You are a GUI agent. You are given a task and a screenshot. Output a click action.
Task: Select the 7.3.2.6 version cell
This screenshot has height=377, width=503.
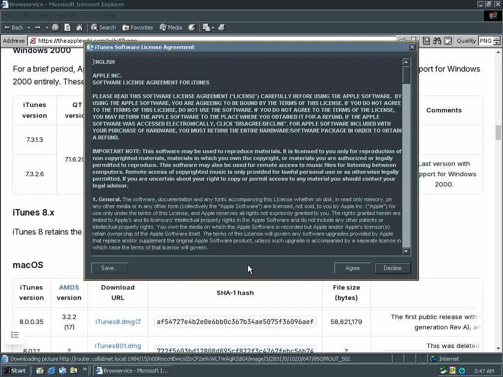(x=35, y=174)
